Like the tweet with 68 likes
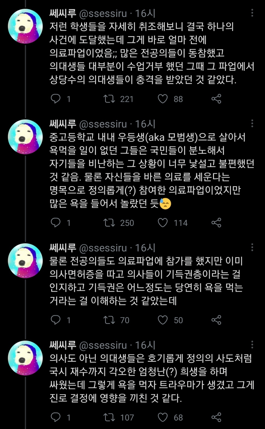Screen dimensions: 265x429 (163, 417)
